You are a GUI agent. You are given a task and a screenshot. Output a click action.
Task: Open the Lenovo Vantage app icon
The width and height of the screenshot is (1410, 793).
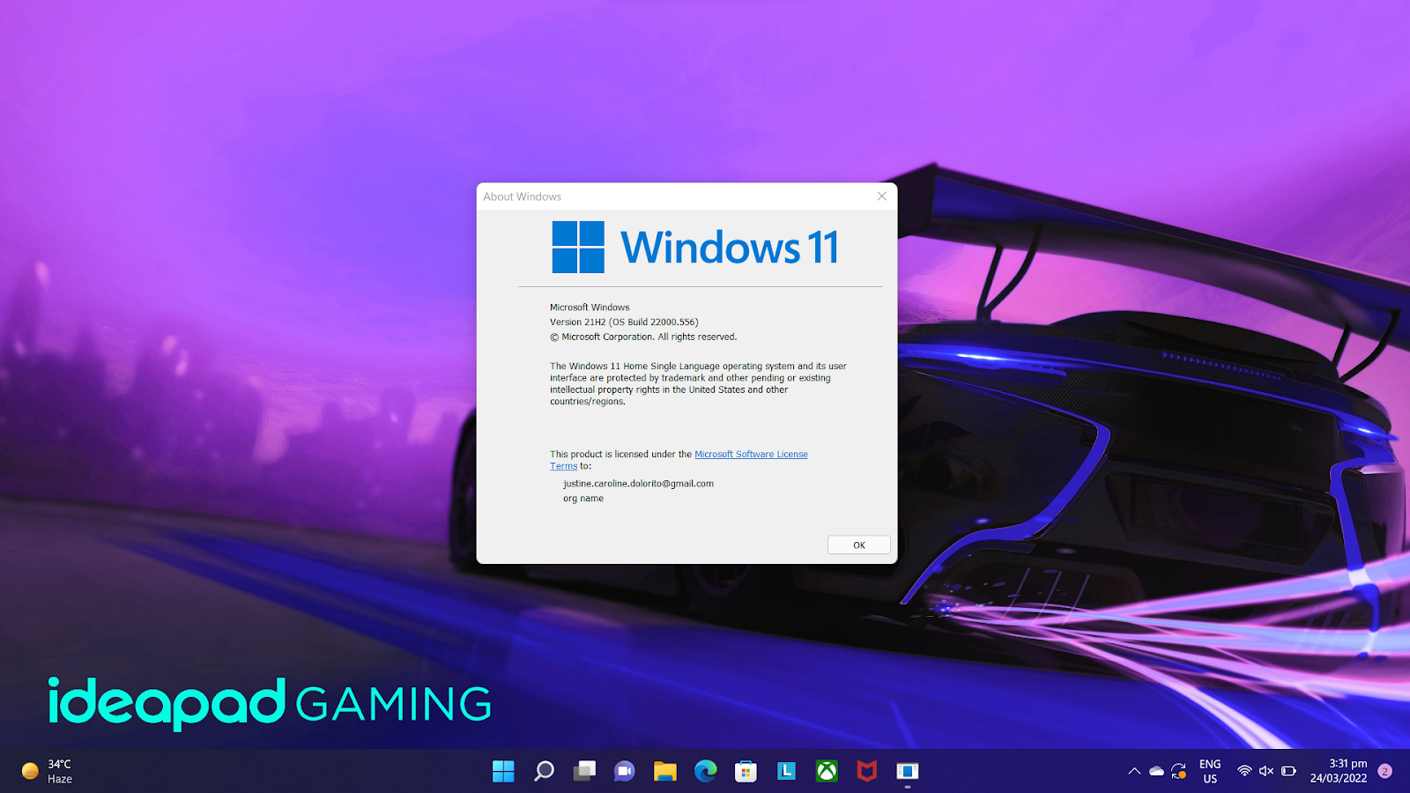pyautogui.click(x=786, y=771)
